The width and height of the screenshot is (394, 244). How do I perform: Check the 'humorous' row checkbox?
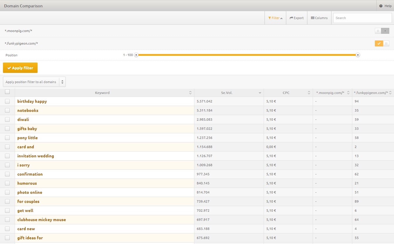[7, 183]
